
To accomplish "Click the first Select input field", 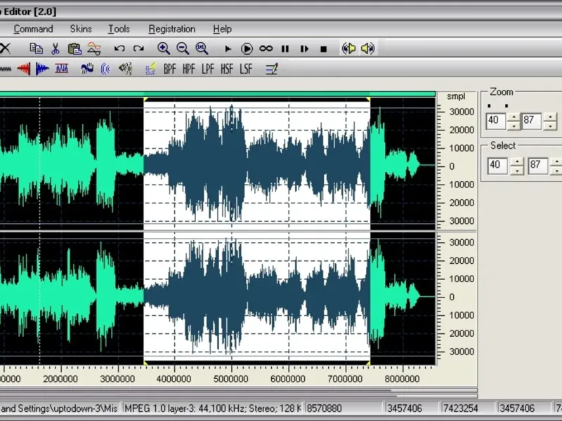I will (x=497, y=166).
